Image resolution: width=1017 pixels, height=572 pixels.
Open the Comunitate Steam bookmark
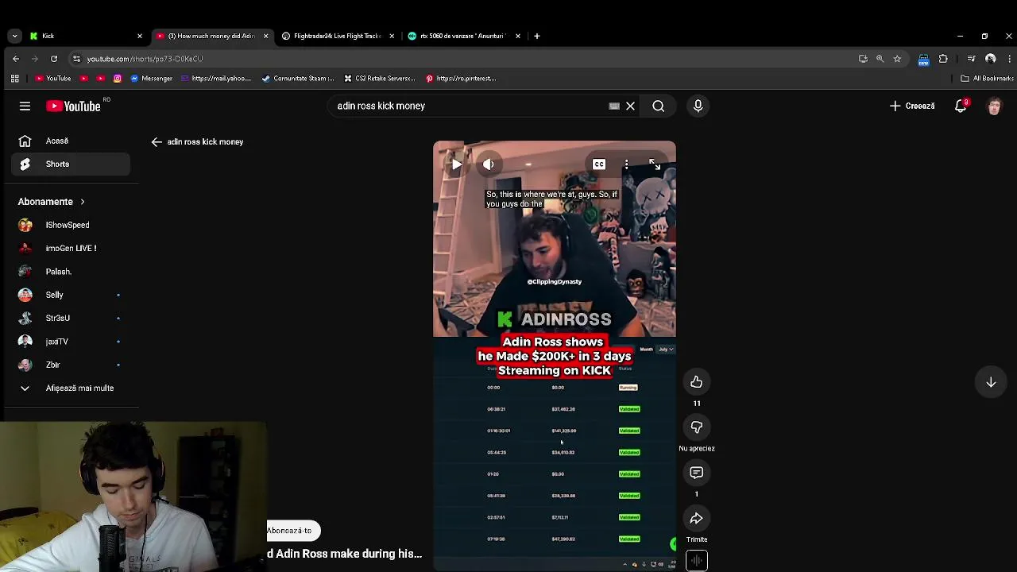298,79
